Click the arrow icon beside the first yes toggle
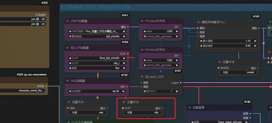Screen dimensions: 272x123 43,19
